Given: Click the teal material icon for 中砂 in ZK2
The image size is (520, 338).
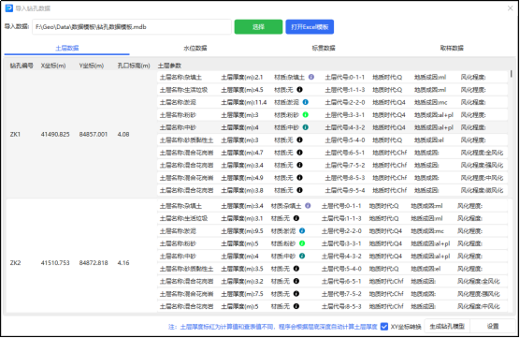Looking at the screenshot, I should pyautogui.click(x=302, y=256).
